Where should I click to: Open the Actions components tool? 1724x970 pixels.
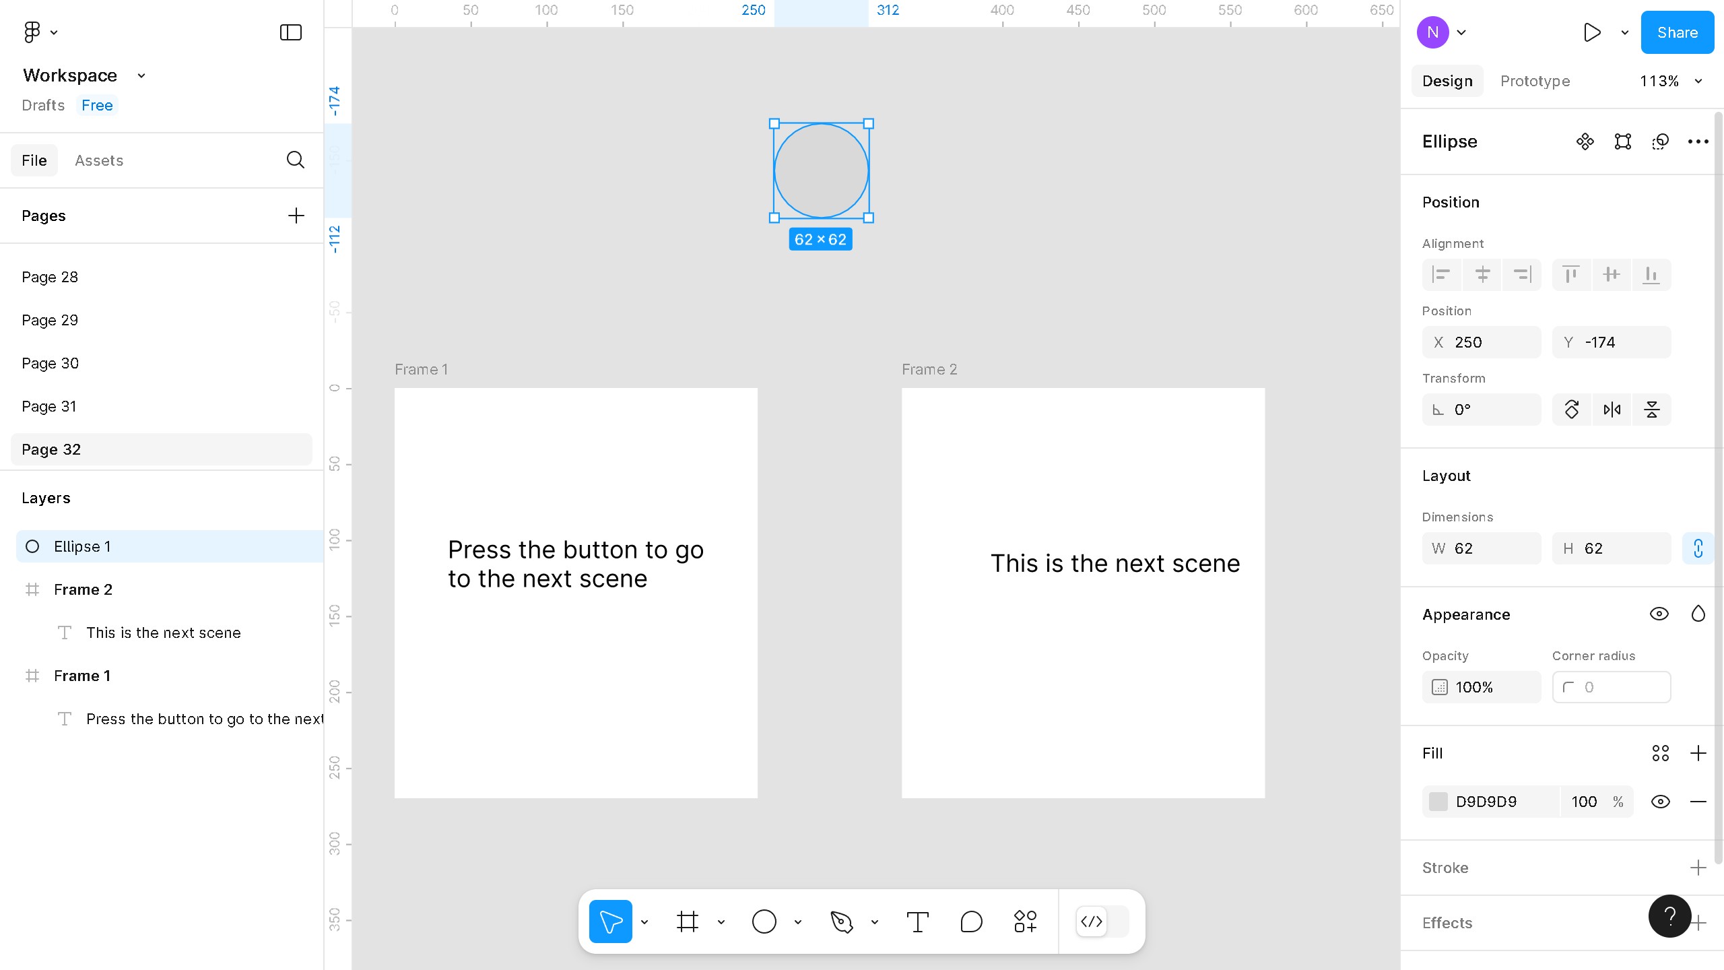point(1025,922)
